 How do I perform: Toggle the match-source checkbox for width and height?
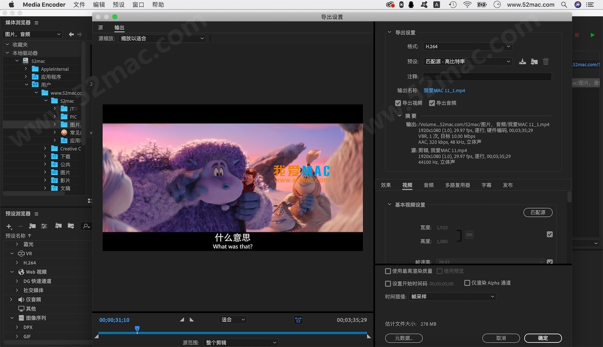coord(550,234)
